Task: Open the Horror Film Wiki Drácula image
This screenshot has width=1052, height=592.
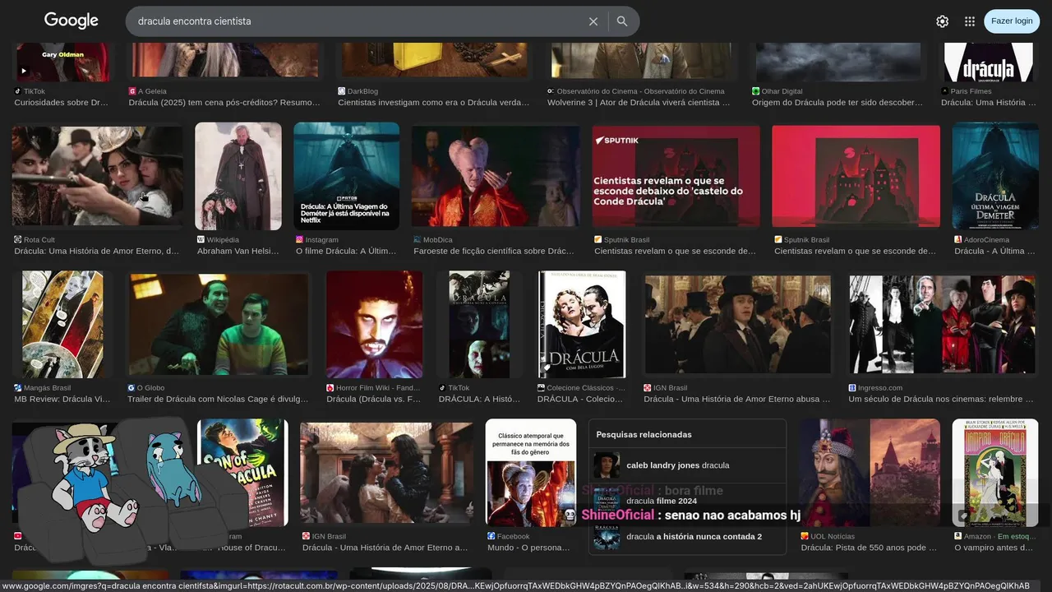Action: click(x=374, y=325)
